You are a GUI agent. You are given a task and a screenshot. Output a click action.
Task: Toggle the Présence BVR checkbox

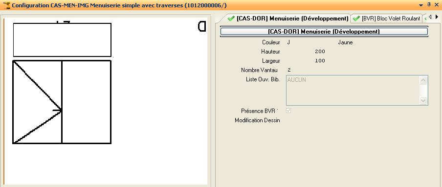288,111
